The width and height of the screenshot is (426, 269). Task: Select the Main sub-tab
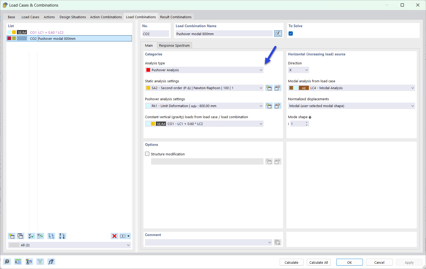(149, 45)
